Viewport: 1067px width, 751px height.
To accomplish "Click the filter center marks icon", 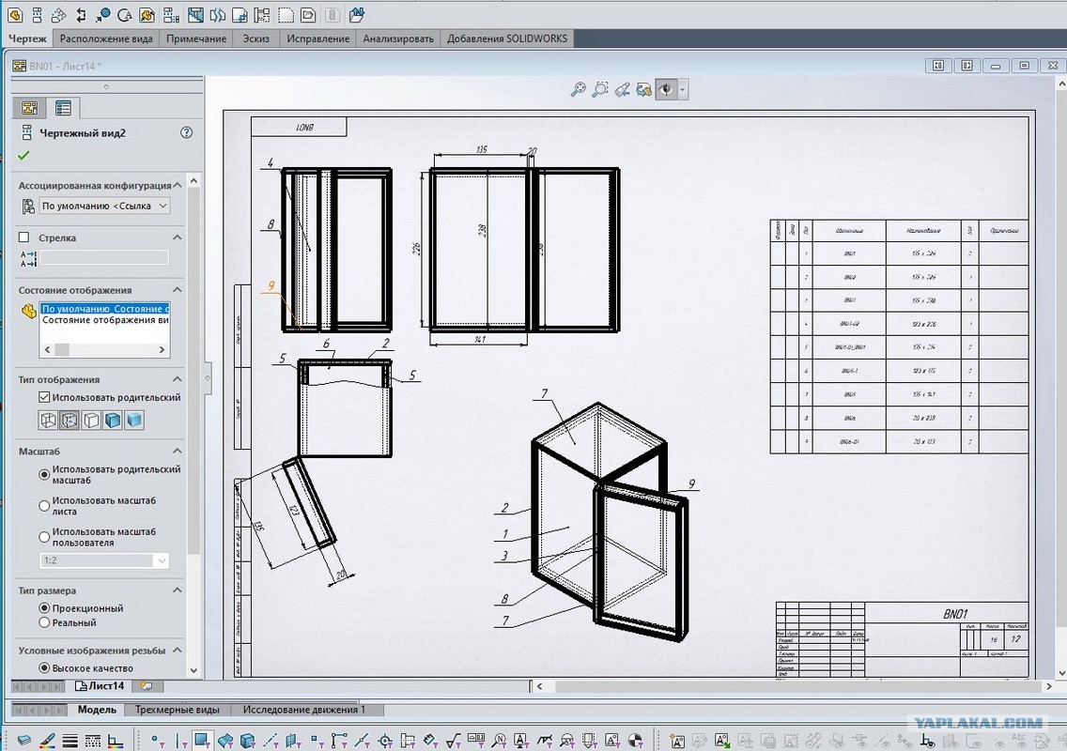I will pos(385,740).
